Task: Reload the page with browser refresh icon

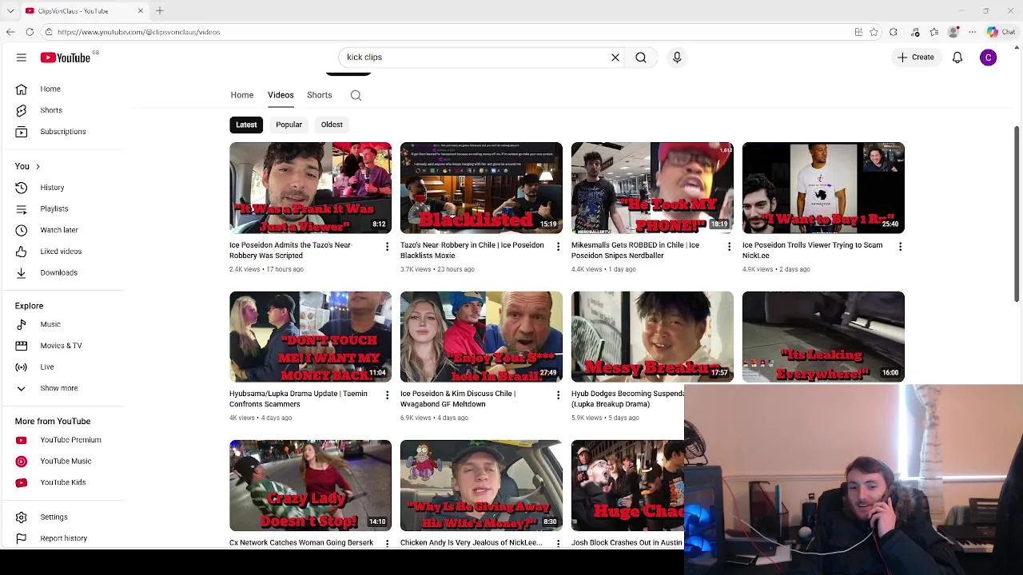Action: tap(30, 32)
